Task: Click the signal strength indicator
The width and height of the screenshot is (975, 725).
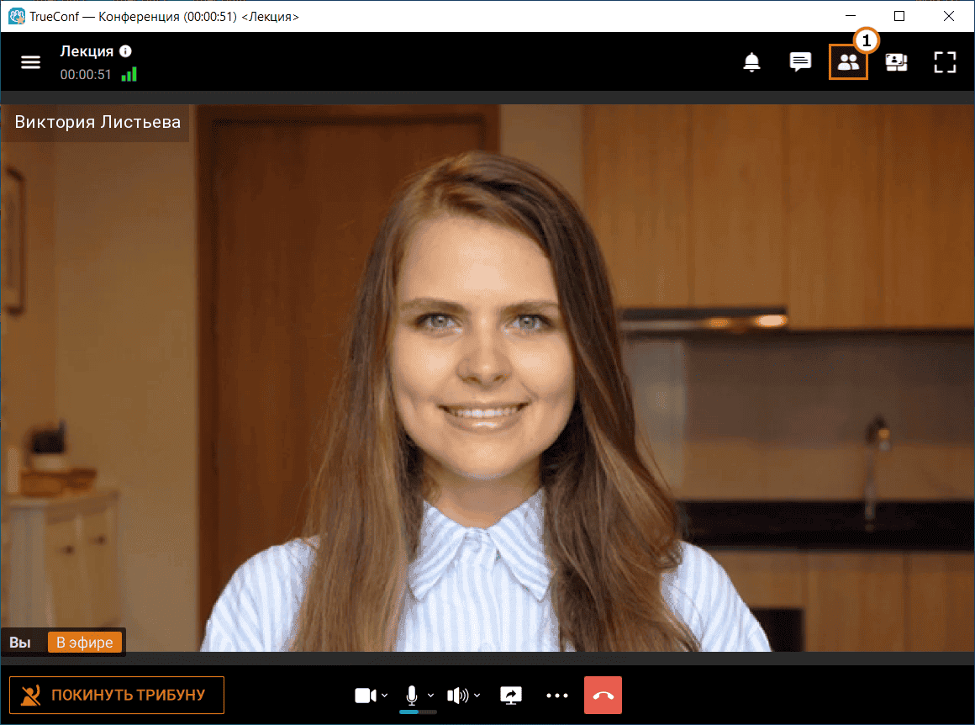Action: pos(129,75)
